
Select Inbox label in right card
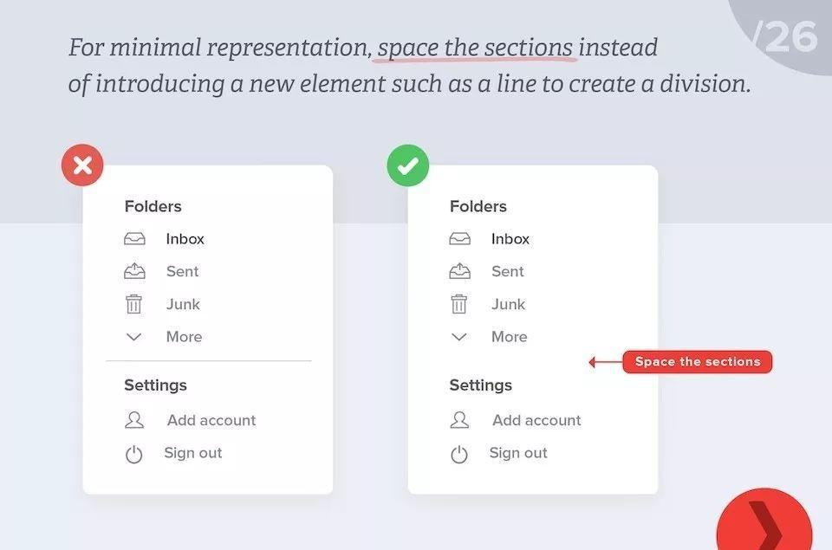[x=510, y=239]
